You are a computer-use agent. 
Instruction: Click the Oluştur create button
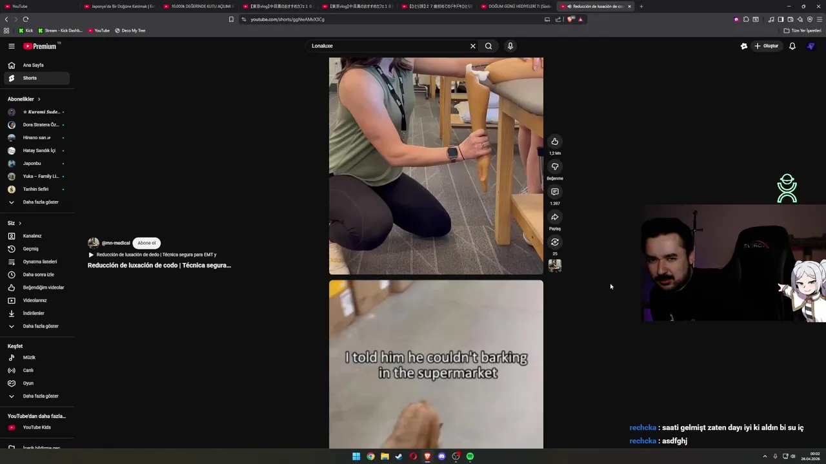click(767, 46)
